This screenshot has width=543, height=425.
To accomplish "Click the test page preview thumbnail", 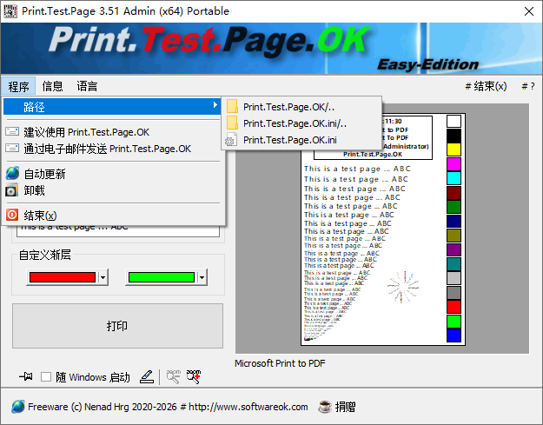I will pyautogui.click(x=382, y=229).
